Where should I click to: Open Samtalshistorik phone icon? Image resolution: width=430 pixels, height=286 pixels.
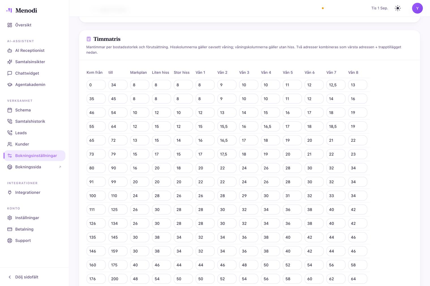10,121
